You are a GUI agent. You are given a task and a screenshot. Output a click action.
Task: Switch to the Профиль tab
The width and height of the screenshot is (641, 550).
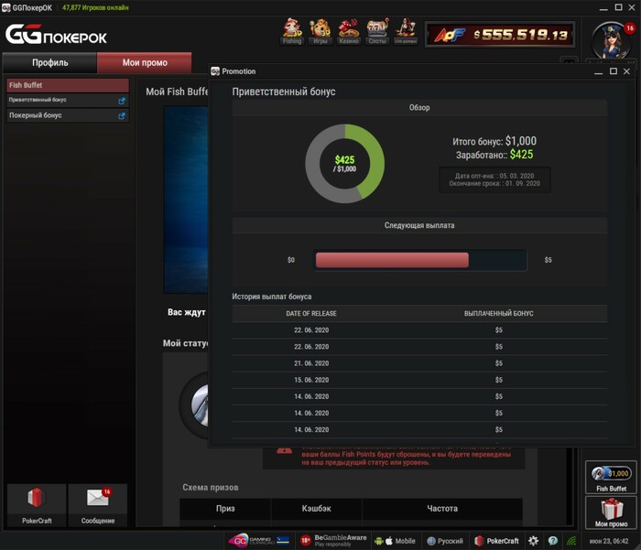click(x=49, y=62)
